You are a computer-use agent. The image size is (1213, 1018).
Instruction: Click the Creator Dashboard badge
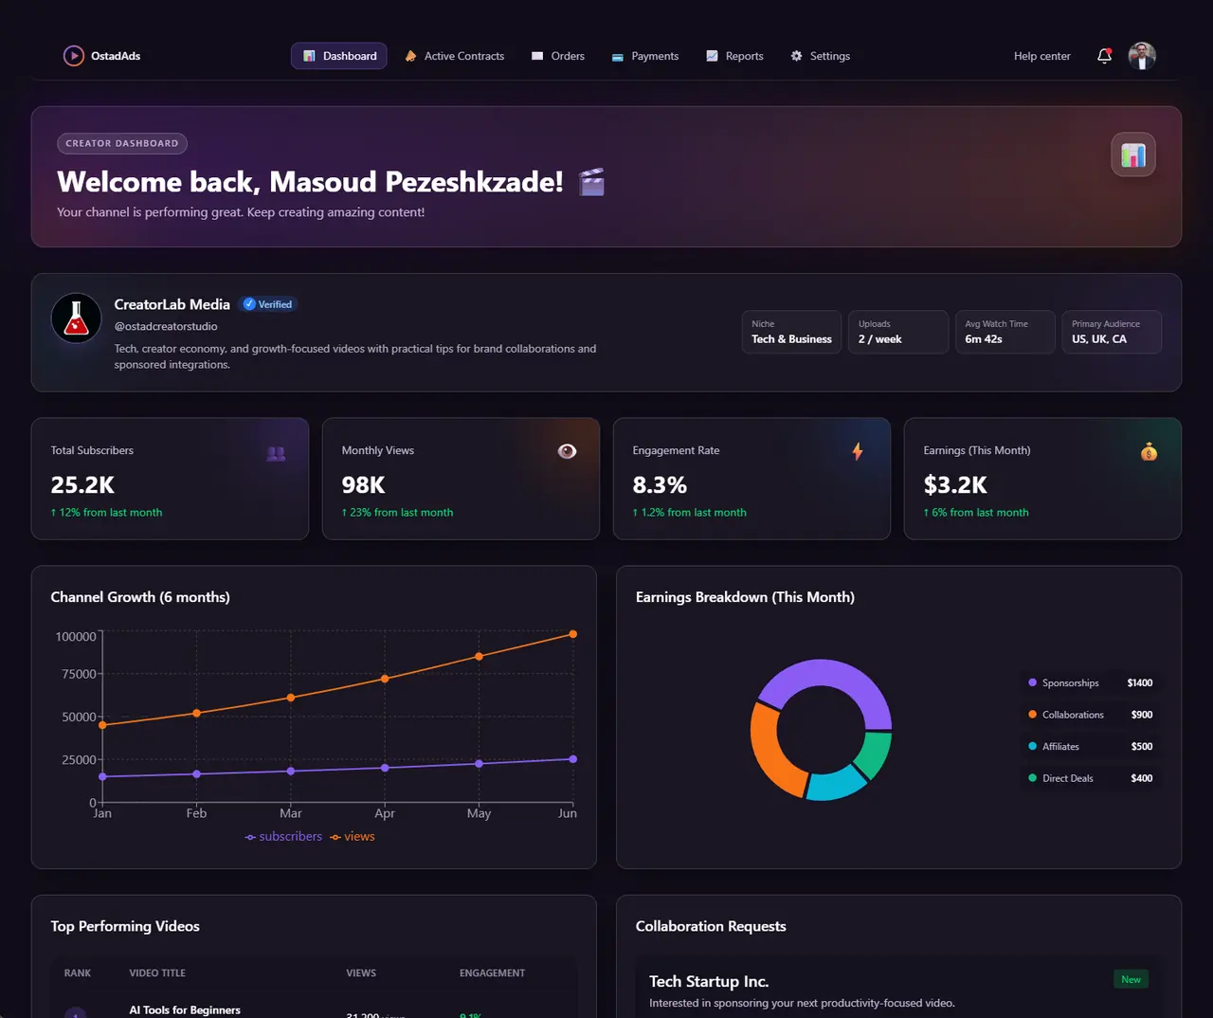coord(122,143)
